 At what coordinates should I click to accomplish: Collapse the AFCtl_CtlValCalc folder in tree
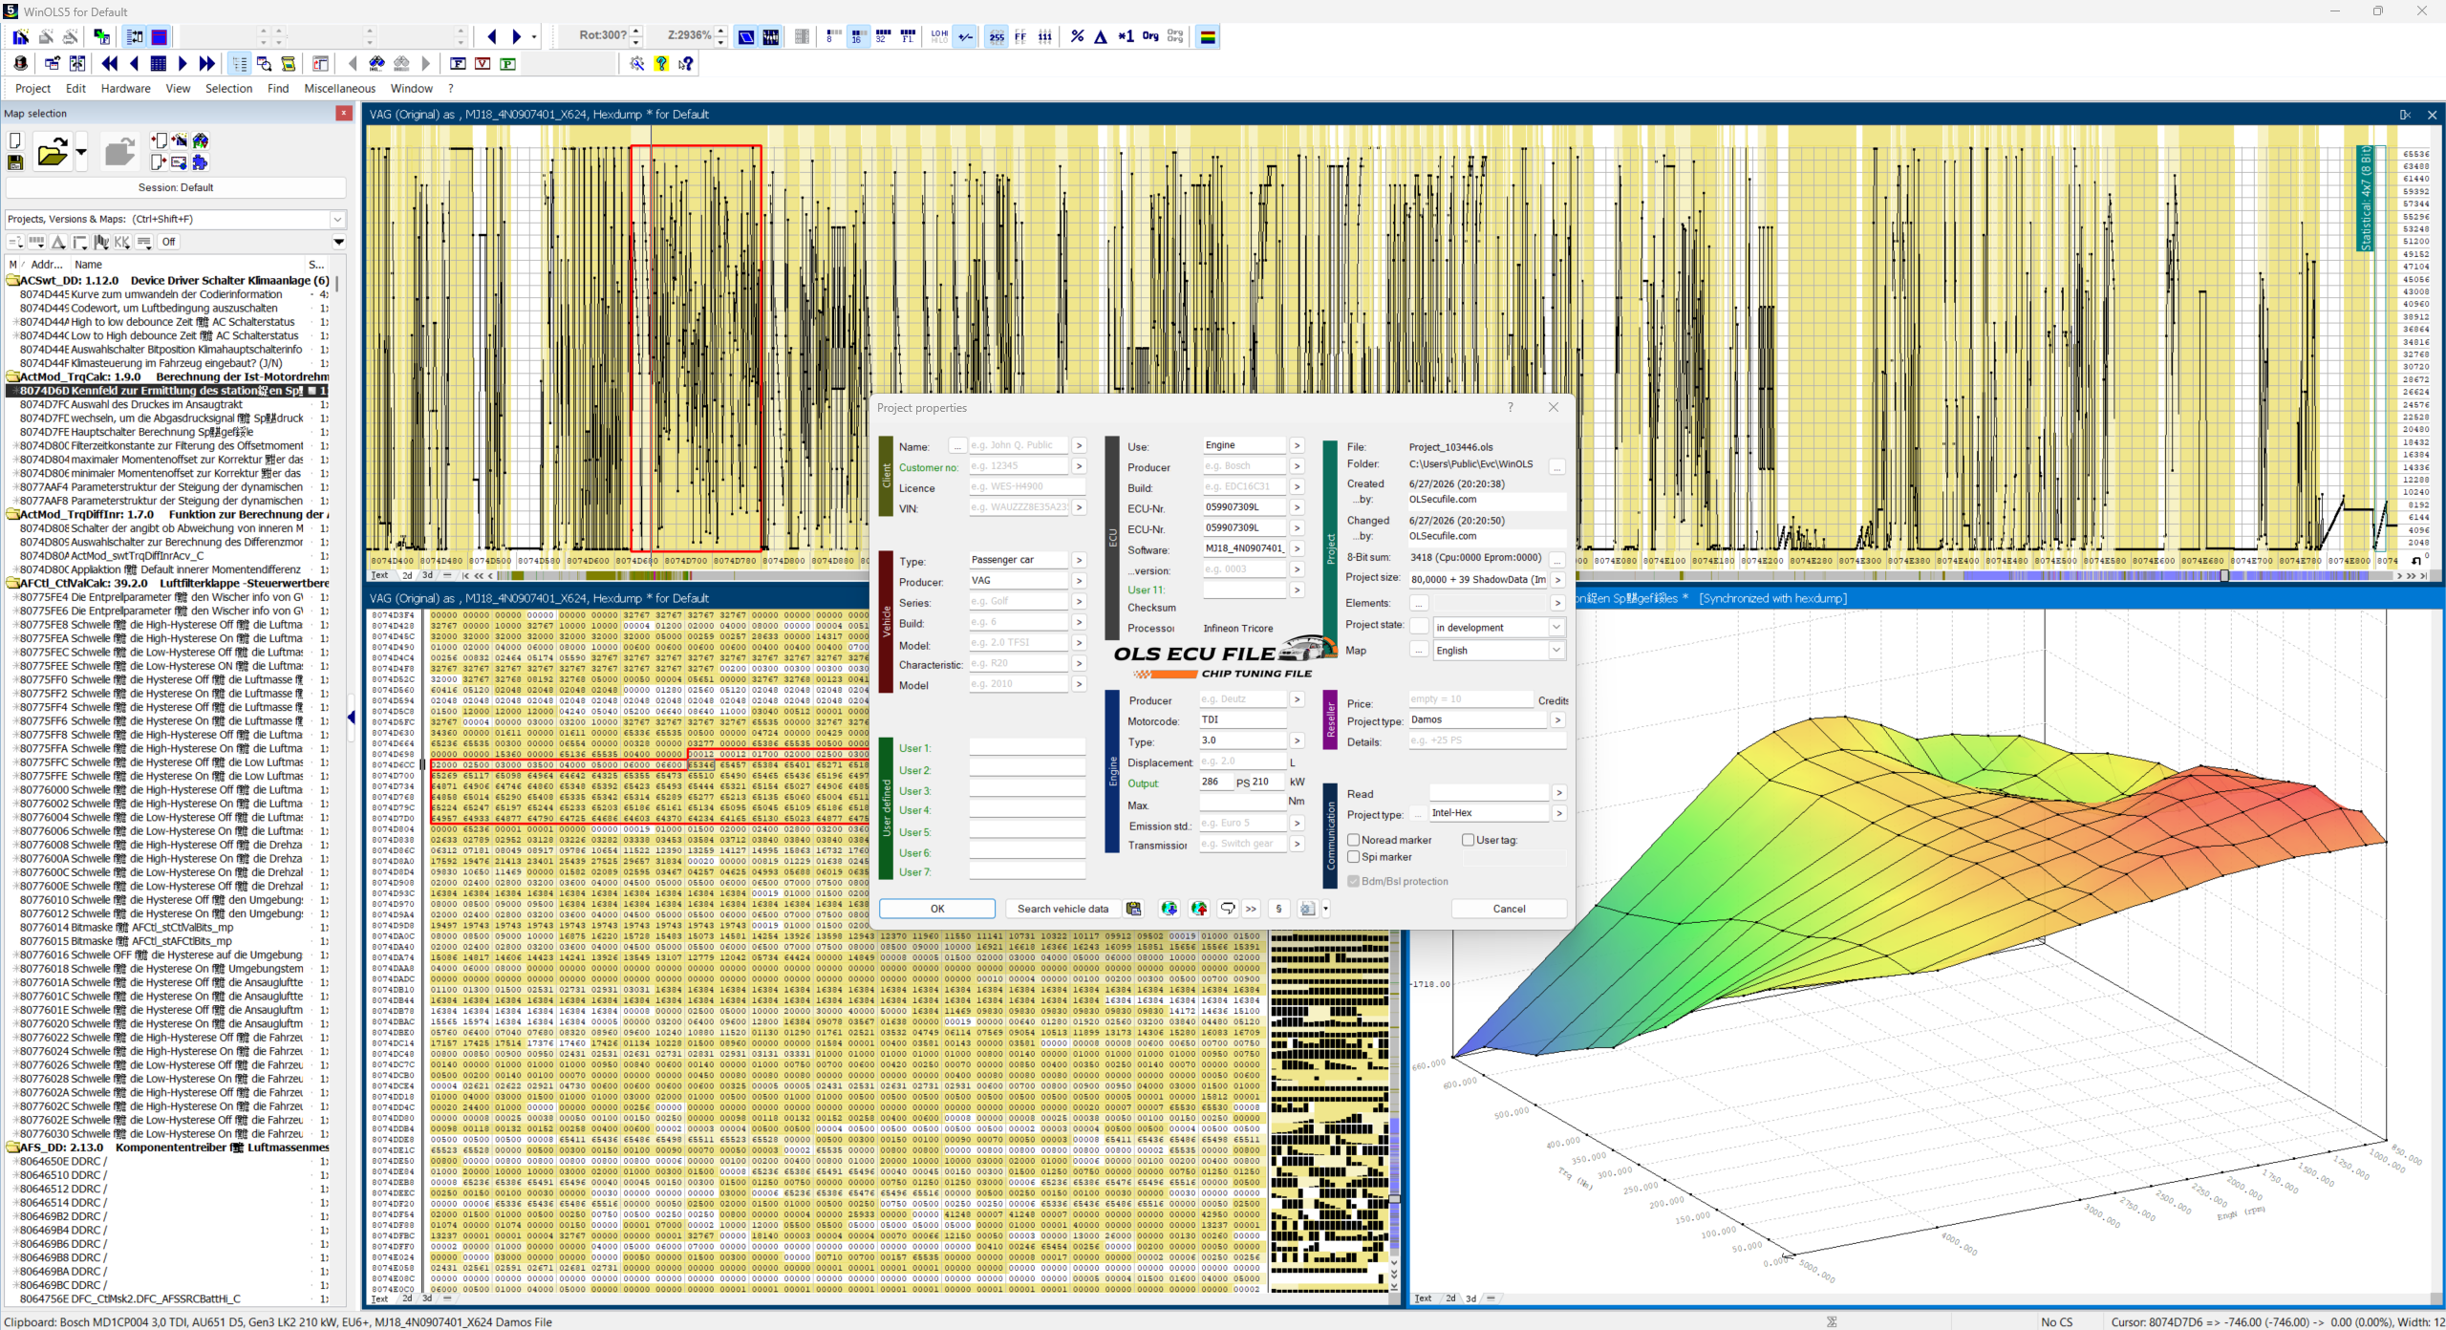(x=13, y=583)
